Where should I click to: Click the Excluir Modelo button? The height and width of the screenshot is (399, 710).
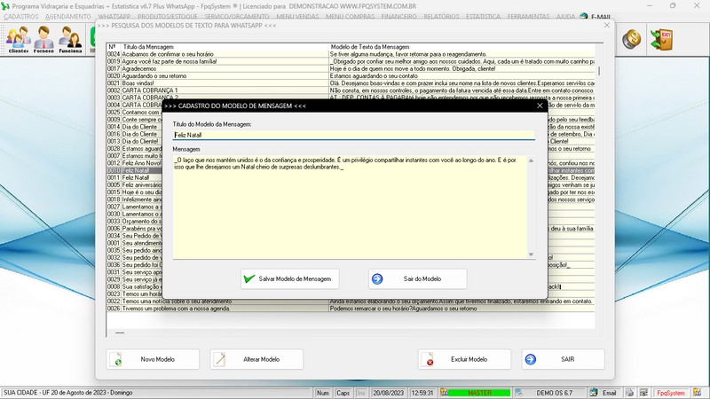tap(464, 359)
